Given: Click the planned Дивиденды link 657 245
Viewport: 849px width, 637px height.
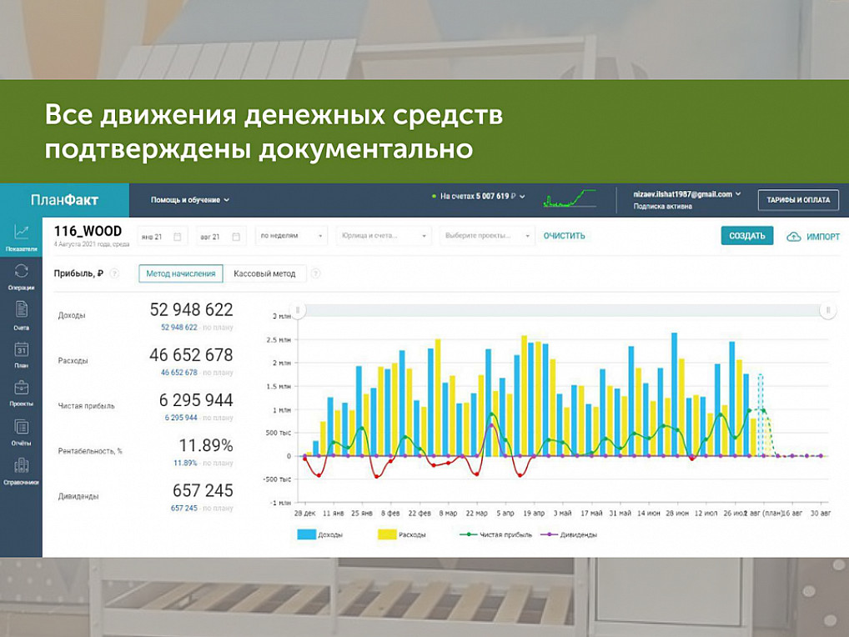Looking at the screenshot, I should 184,509.
